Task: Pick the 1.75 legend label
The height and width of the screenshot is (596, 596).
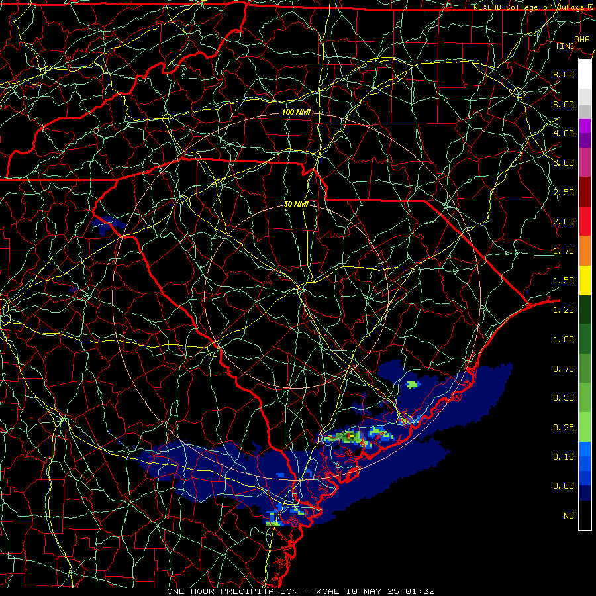Action: click(564, 251)
